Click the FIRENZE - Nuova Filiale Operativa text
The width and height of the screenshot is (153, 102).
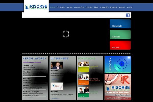pyautogui.click(x=62, y=95)
